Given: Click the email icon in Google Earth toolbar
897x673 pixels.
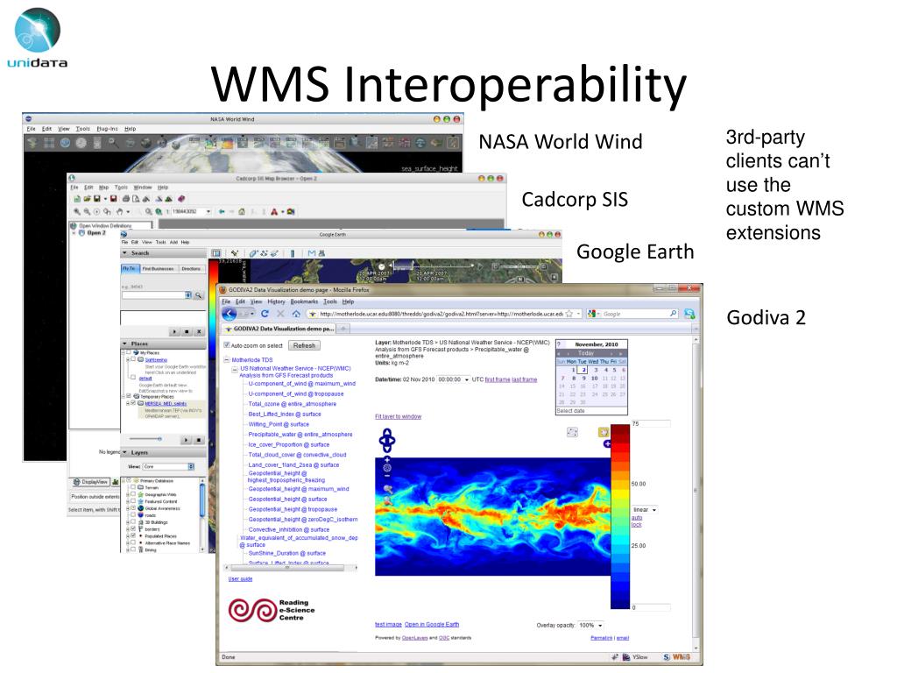Looking at the screenshot, I should coord(311,253).
